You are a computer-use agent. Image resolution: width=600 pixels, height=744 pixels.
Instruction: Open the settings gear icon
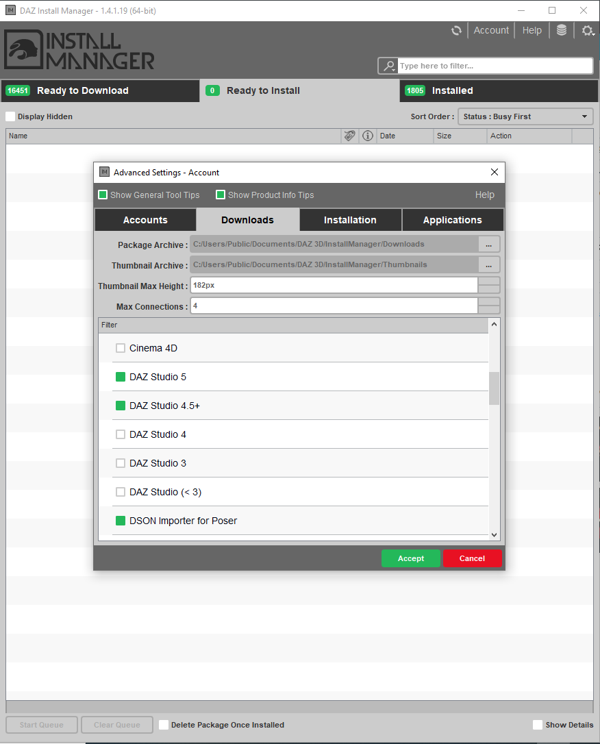588,31
